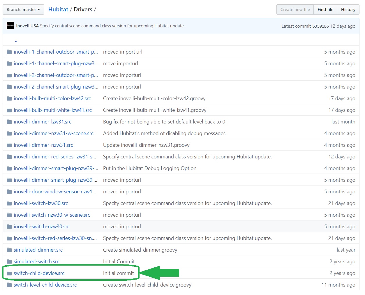Open the inovelli-door-window-sensor-nzw1… folder

click(55, 192)
